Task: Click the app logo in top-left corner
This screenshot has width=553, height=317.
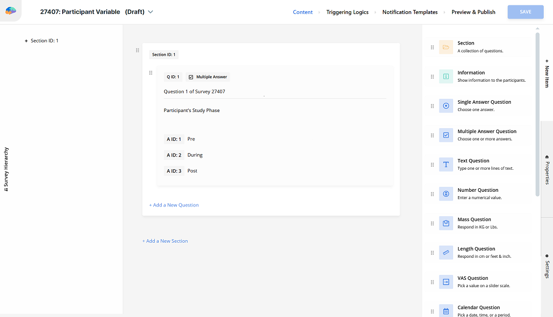Action: pyautogui.click(x=11, y=11)
